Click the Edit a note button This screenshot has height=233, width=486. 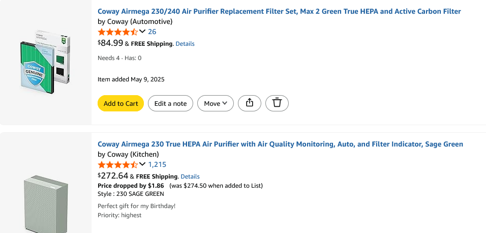click(170, 103)
